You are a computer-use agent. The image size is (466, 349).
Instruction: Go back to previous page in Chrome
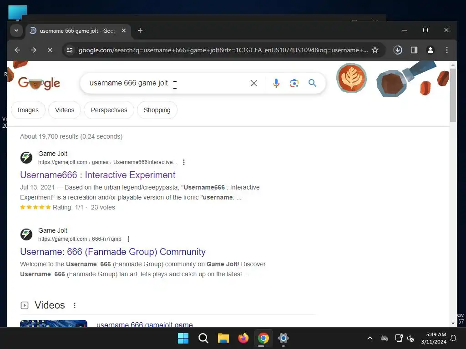click(17, 50)
